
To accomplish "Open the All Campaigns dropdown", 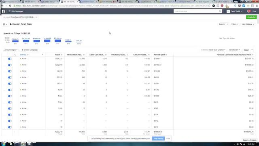I will click(x=11, y=50).
